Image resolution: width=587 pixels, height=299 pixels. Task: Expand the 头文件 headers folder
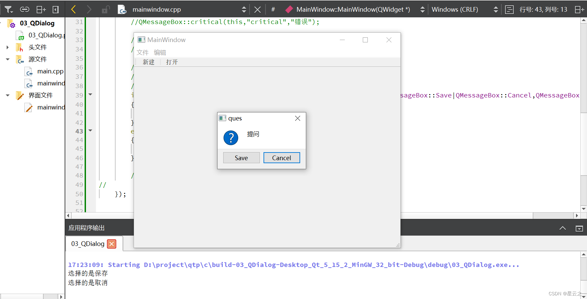(8, 47)
